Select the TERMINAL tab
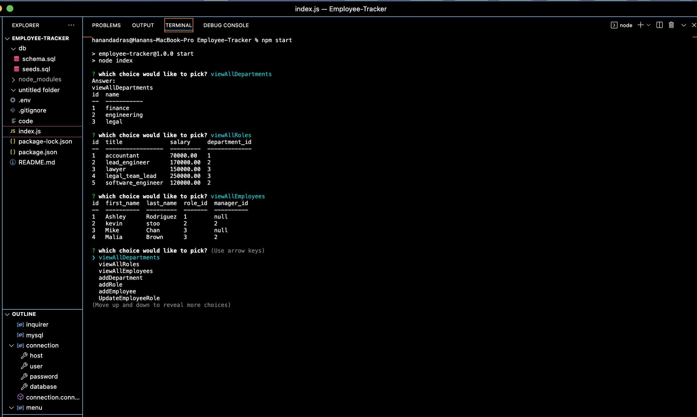Viewport: 697px width, 417px height. 178,25
